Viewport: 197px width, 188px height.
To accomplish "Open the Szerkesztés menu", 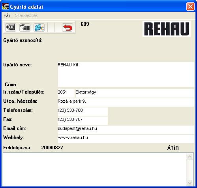I will [26, 15].
